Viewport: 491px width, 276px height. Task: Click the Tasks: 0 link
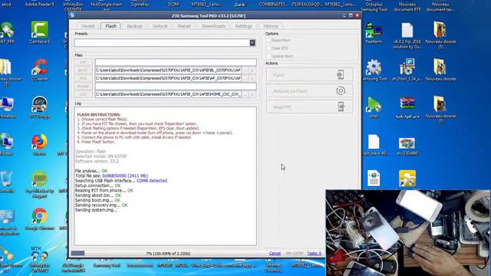click(314, 253)
